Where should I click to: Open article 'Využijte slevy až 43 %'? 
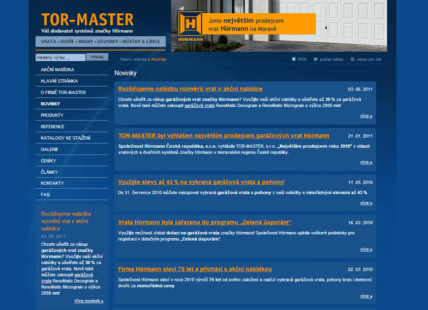point(201,182)
